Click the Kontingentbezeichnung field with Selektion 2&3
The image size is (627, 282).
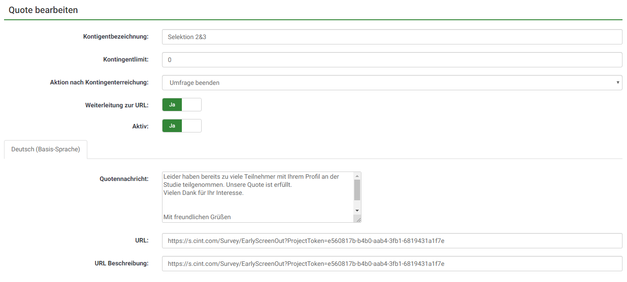pyautogui.click(x=392, y=37)
